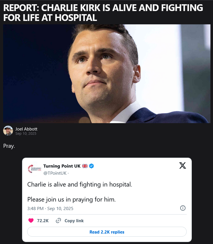Click the Copy link text
Screen dimensions: 213x244
(74, 221)
